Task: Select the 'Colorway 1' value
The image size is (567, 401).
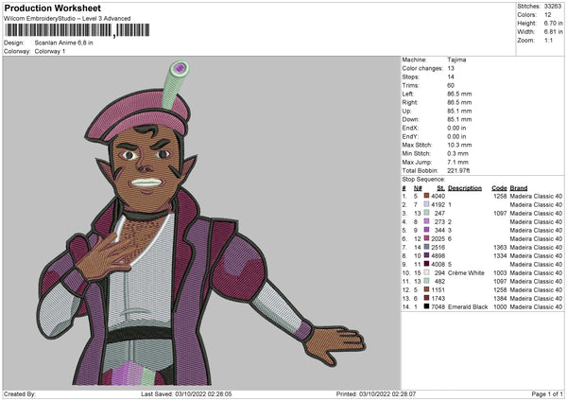Action: click(x=50, y=51)
